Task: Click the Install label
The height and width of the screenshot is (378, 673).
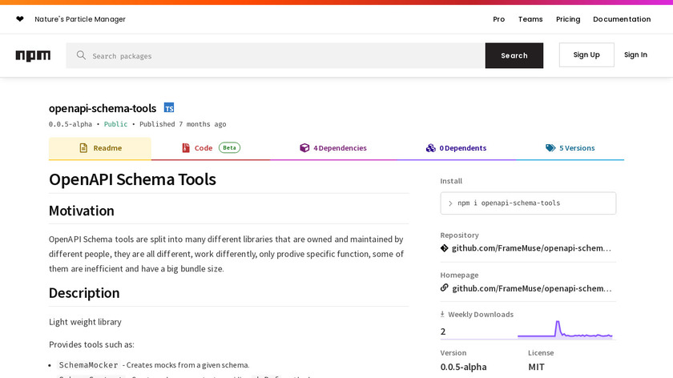Action: tap(451, 181)
